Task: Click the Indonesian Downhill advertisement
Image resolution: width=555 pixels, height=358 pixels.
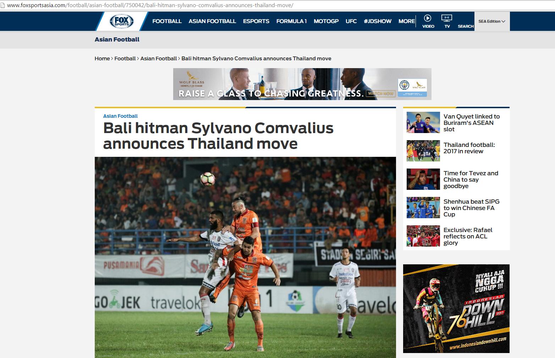Action: [456, 309]
